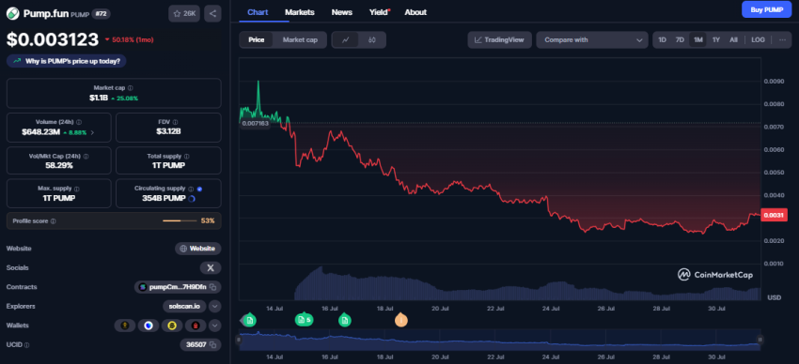Click the FDV info icon
Viewport: 799px width, 364px height.
(175, 123)
